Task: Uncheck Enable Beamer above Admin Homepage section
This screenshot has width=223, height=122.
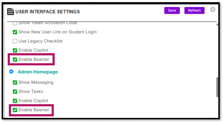Action: [15, 60]
